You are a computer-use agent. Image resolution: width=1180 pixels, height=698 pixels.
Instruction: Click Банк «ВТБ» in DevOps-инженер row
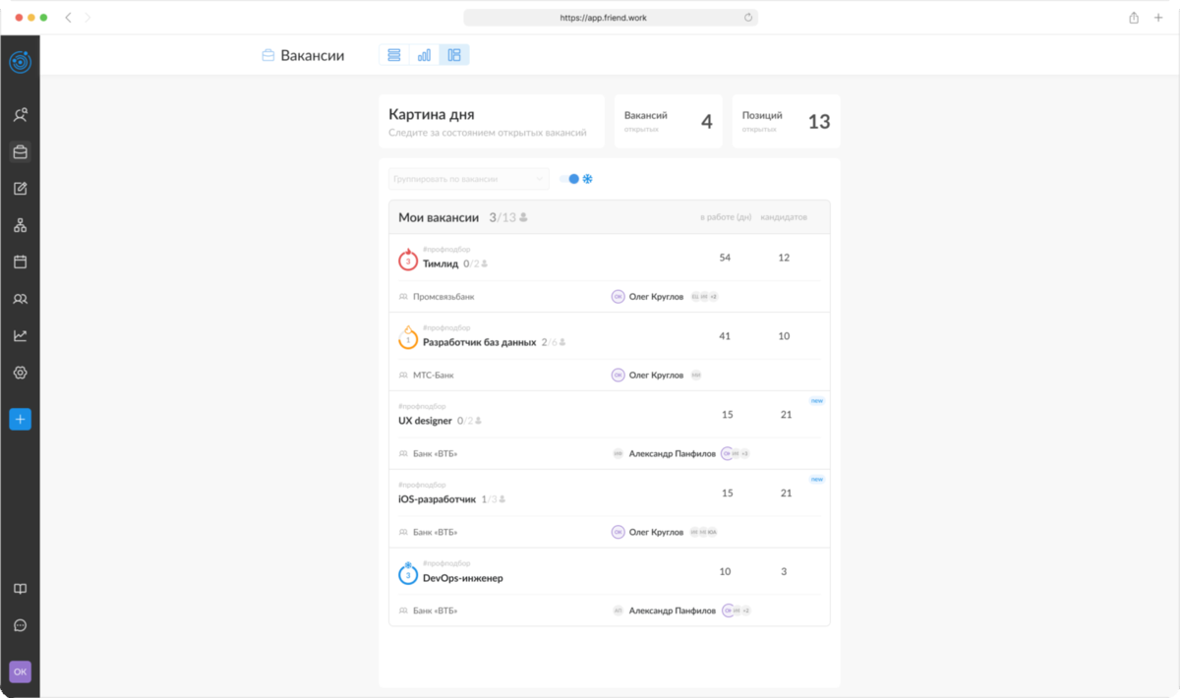click(435, 611)
